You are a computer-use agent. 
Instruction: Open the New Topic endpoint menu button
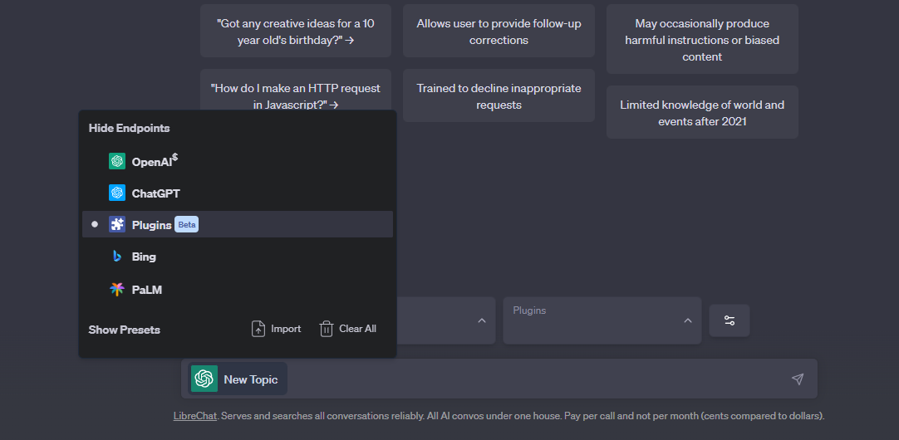click(234, 379)
